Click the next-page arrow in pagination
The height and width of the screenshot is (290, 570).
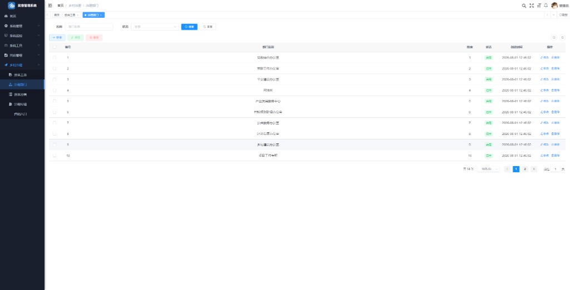point(534,169)
